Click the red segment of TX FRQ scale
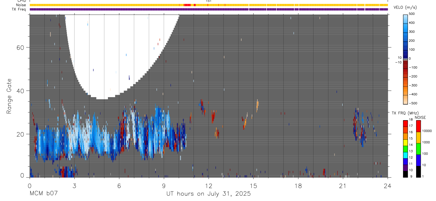This screenshot has height=201, width=436. click(x=405, y=124)
